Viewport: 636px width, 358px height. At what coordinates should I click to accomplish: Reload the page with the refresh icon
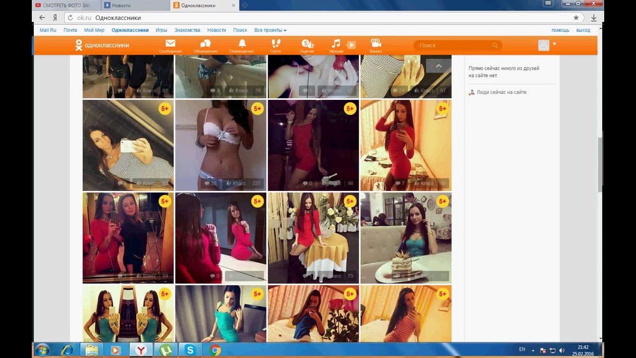click(71, 17)
